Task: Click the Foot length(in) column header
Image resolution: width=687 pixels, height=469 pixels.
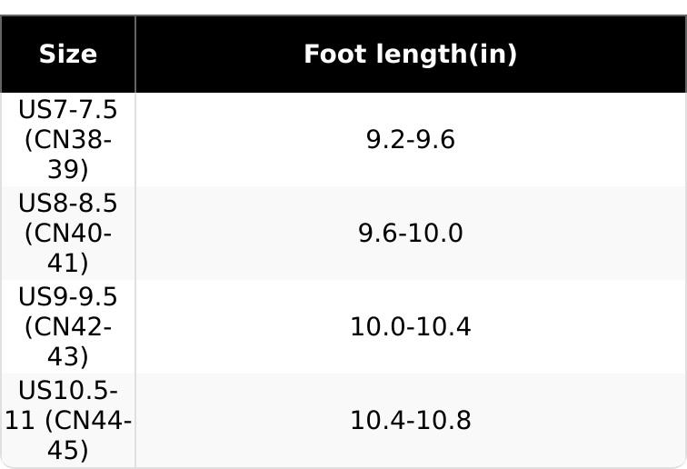Action: pyautogui.click(x=410, y=55)
